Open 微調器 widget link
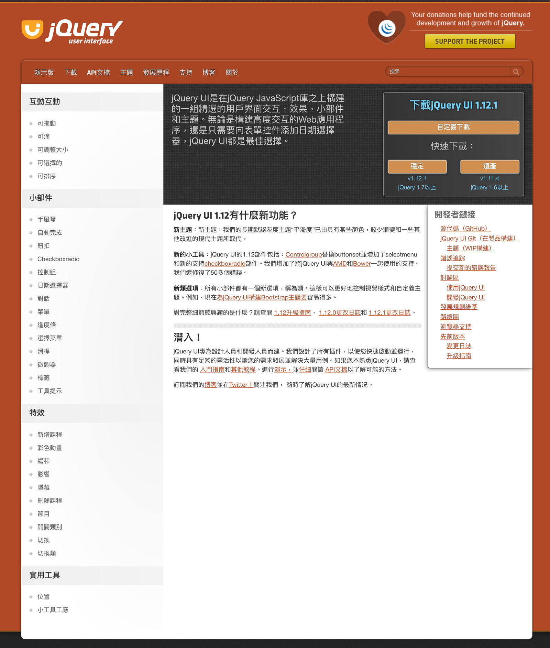The width and height of the screenshot is (550, 648). (x=47, y=364)
